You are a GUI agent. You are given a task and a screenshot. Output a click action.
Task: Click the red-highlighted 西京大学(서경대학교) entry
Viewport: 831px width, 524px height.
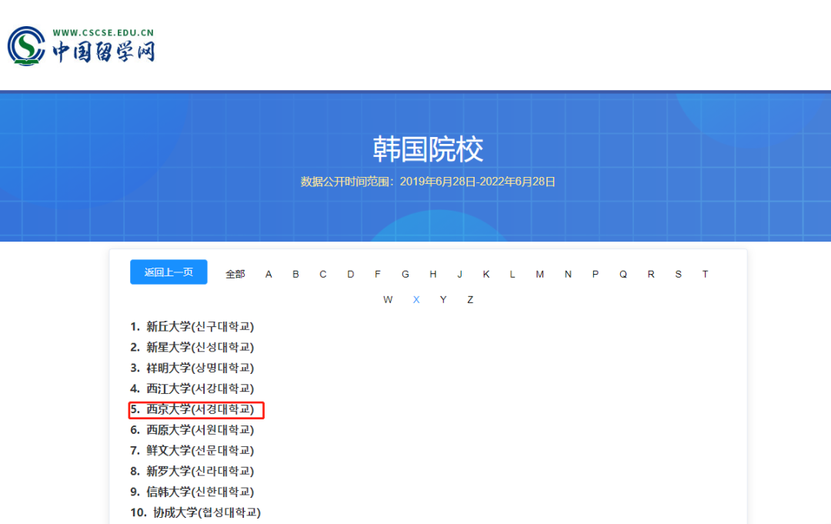click(x=195, y=409)
